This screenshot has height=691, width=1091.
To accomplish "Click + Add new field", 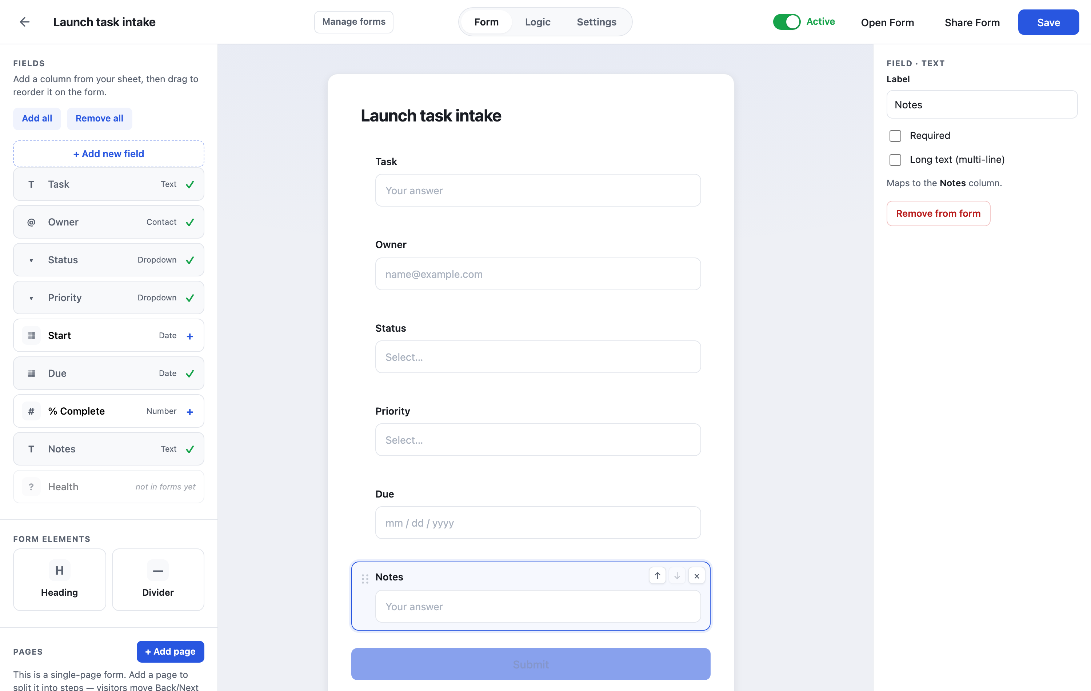I will click(108, 153).
